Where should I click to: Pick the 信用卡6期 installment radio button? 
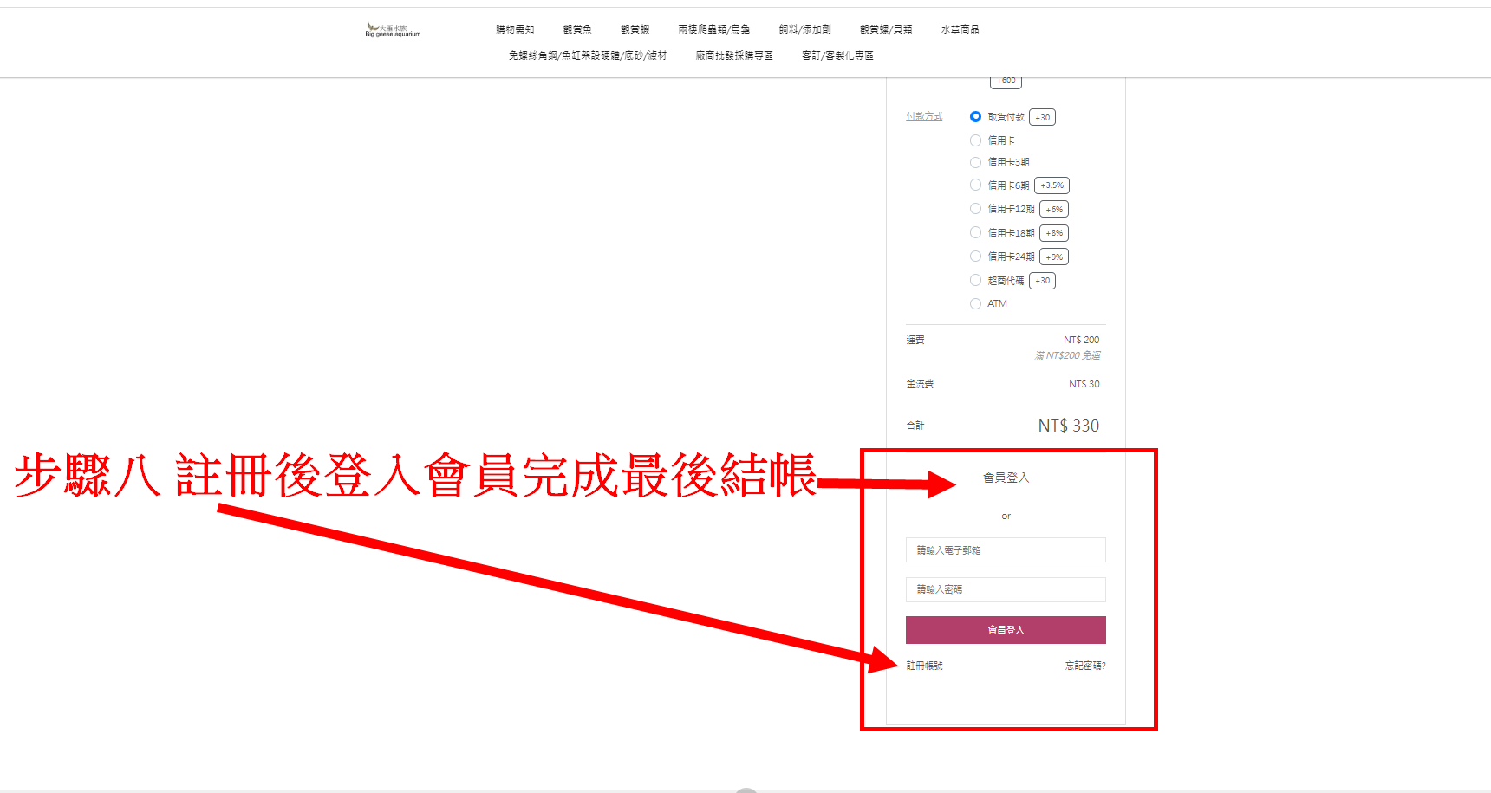coord(975,185)
